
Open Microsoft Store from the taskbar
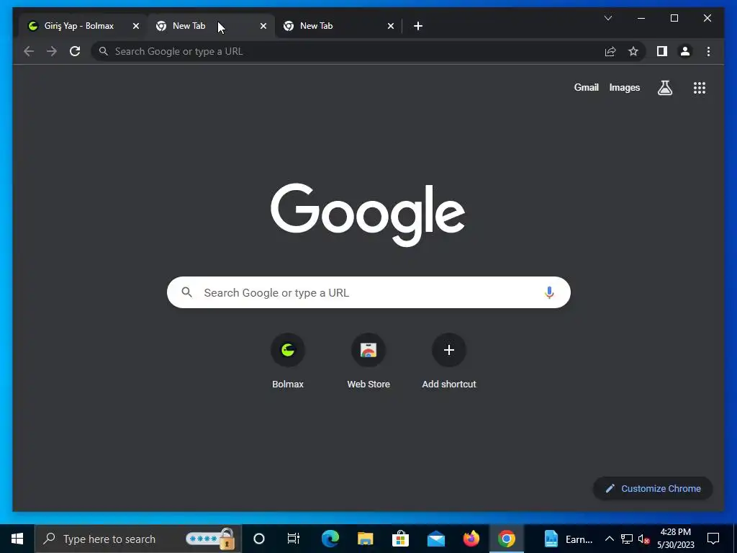400,539
